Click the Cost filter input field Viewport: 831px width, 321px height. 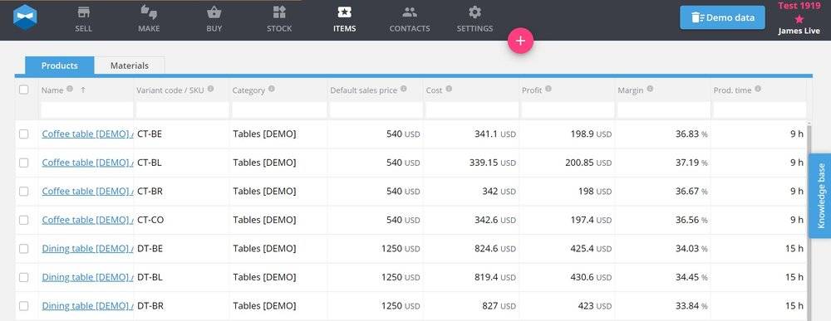point(472,110)
